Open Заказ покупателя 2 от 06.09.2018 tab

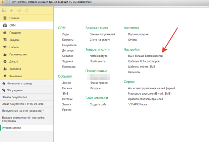pos(27,104)
